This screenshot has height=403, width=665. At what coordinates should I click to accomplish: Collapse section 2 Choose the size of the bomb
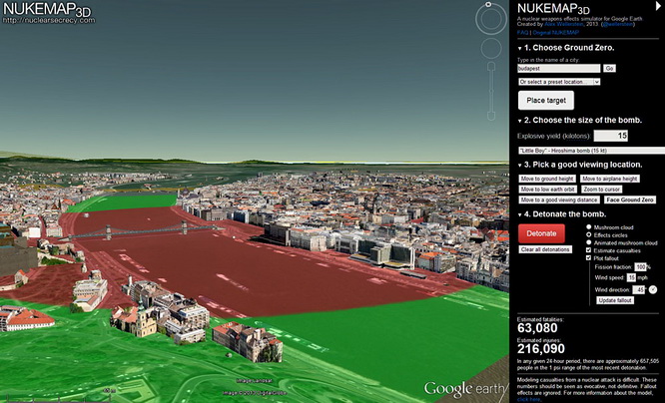[520, 121]
